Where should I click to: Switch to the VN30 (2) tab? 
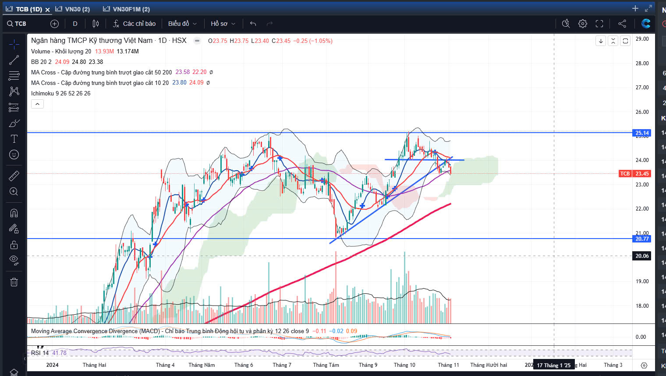72,9
